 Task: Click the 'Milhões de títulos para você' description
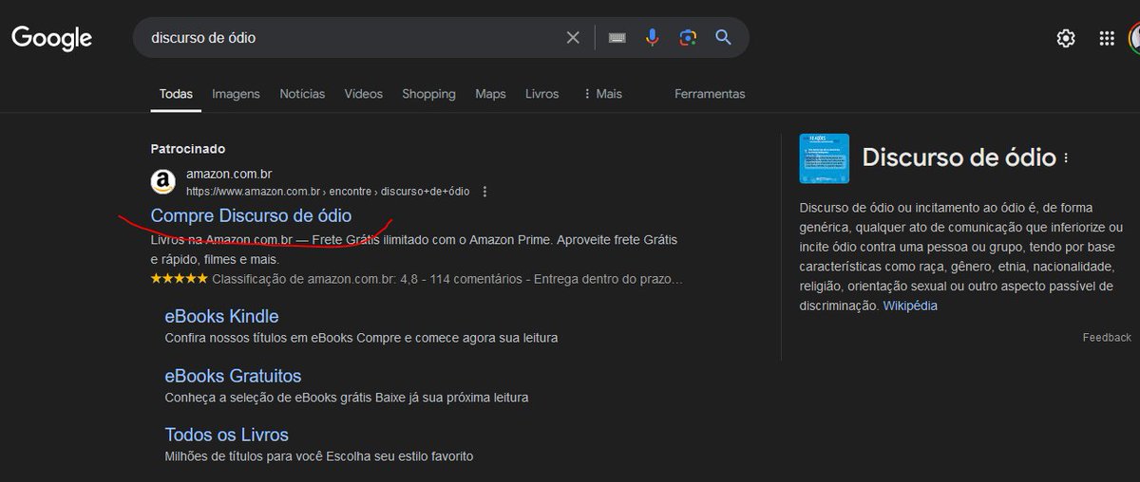319,456
